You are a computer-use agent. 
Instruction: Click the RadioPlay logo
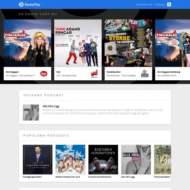click(29, 4)
